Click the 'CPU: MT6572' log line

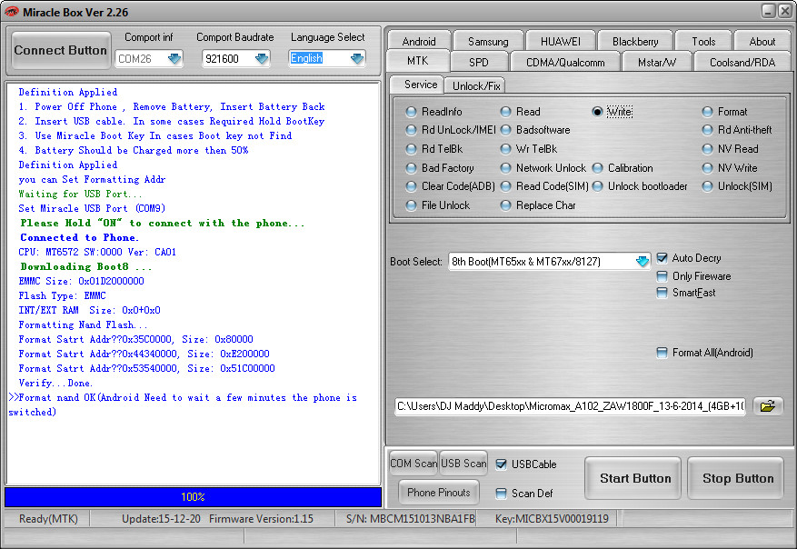[x=97, y=252]
